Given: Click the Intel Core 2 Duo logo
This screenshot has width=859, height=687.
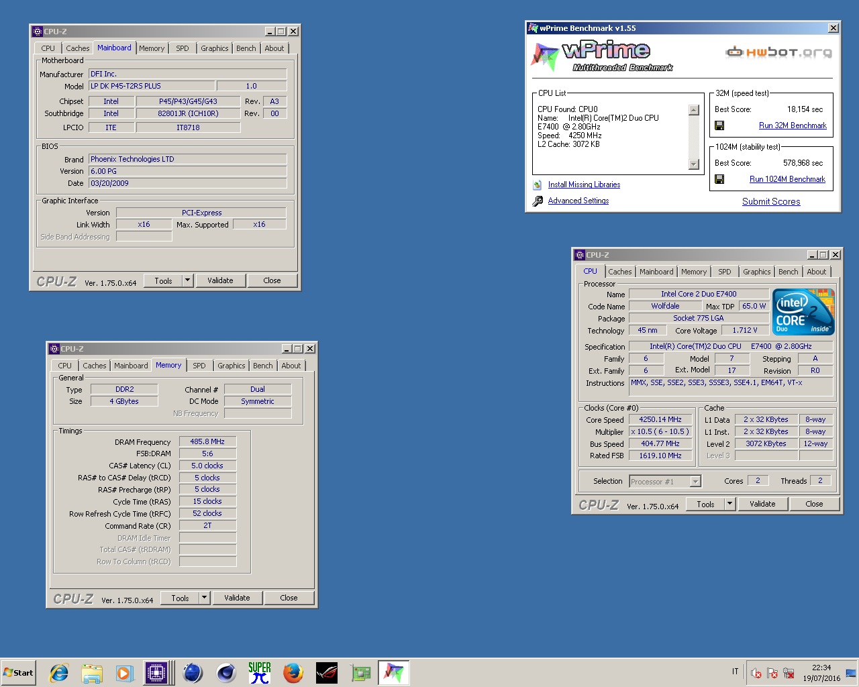Looking at the screenshot, I should coord(803,312).
